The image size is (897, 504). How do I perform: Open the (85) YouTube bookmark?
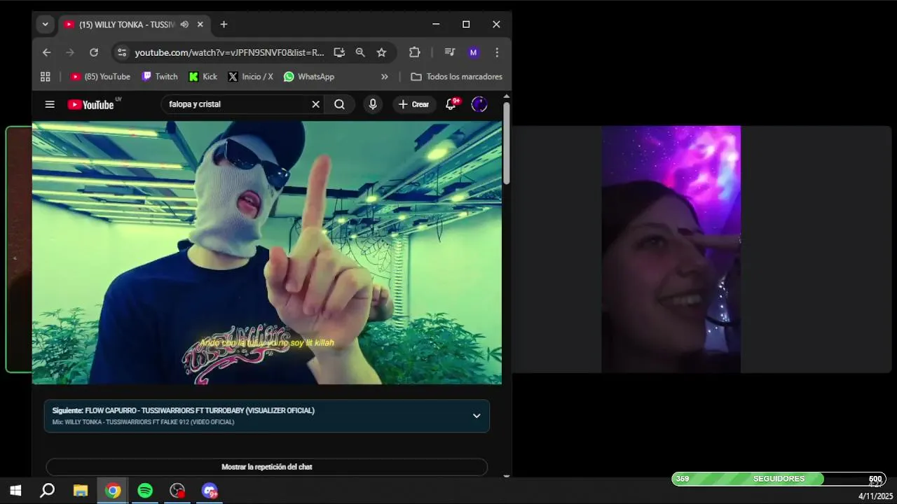click(x=100, y=77)
